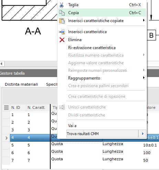Expand the Inserisci caratteristiche copiate submenu arrow

tap(144, 20)
